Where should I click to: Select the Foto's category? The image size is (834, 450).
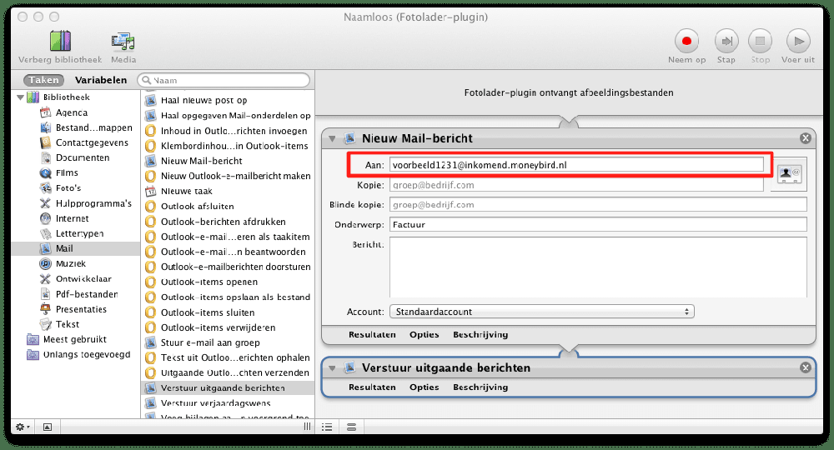(61, 187)
